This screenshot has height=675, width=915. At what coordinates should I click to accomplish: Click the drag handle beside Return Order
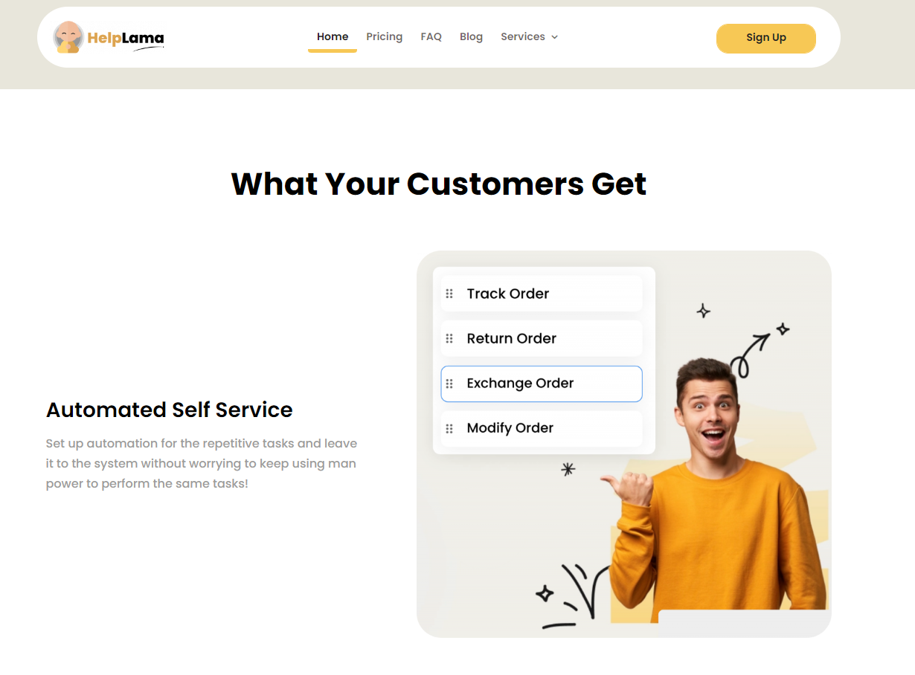click(449, 338)
